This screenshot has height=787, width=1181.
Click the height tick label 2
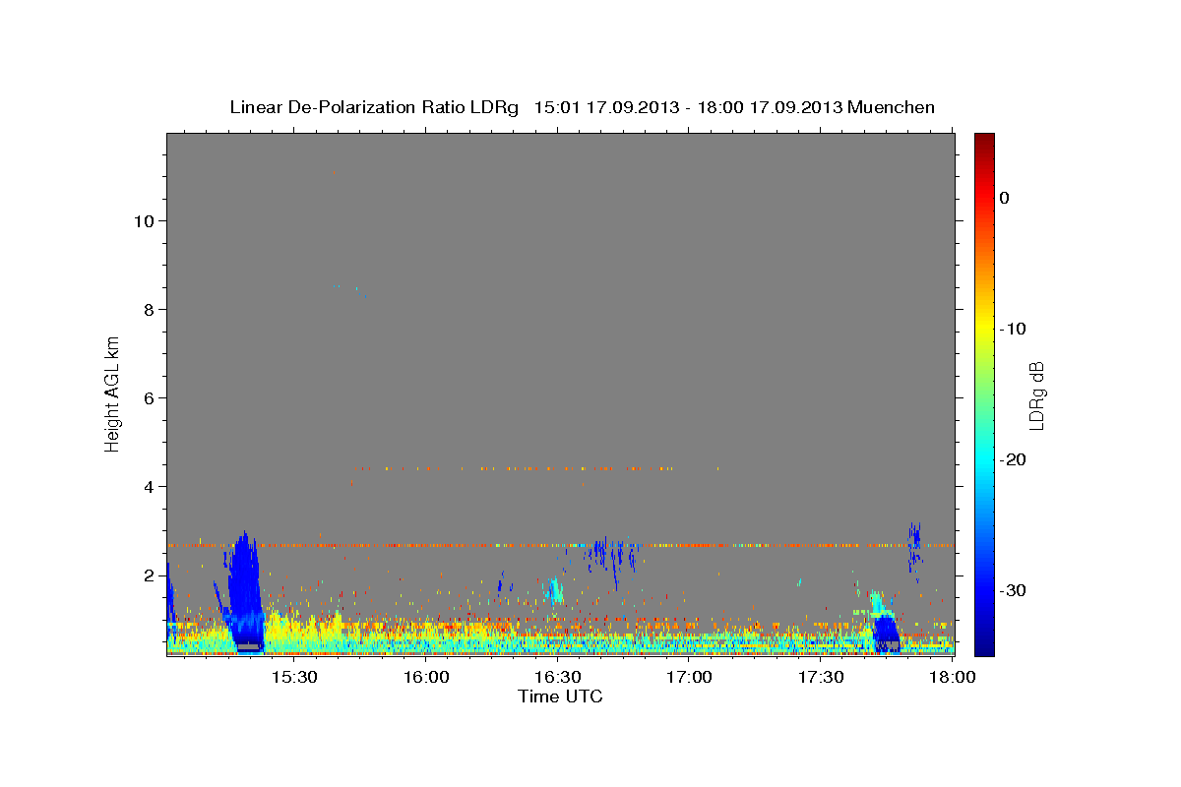point(150,575)
